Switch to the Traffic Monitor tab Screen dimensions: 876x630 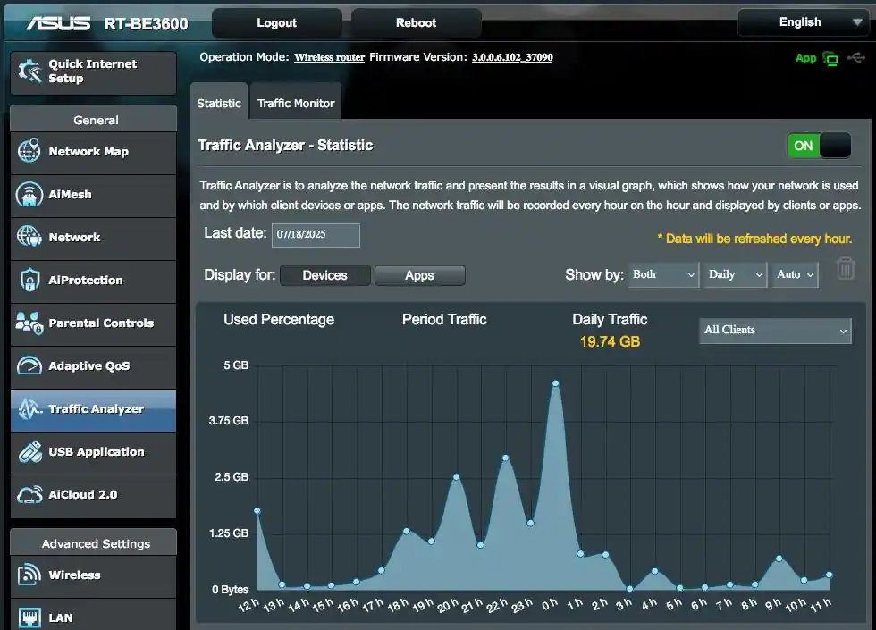pyautogui.click(x=296, y=103)
